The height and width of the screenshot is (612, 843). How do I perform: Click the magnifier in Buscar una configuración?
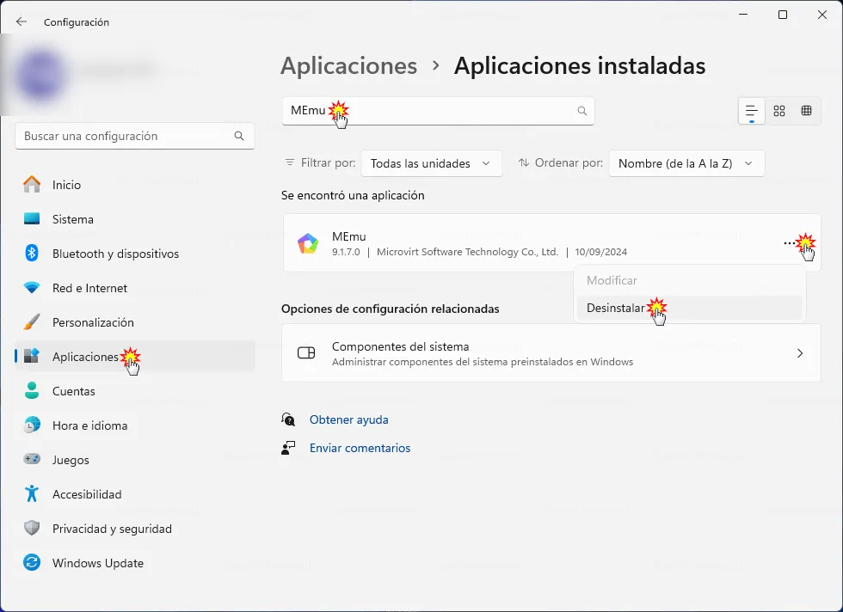point(239,136)
